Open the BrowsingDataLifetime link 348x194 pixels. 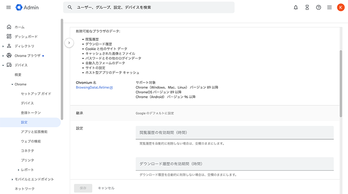point(92,87)
